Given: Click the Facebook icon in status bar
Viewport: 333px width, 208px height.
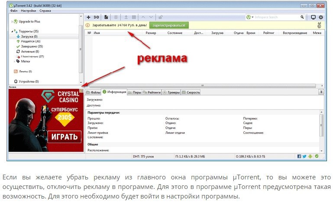Looking at the screenshot, I should pos(299,156).
